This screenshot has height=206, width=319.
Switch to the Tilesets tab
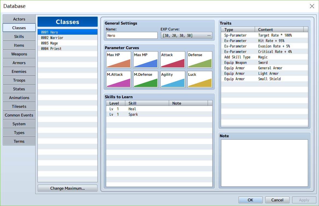(x=19, y=106)
